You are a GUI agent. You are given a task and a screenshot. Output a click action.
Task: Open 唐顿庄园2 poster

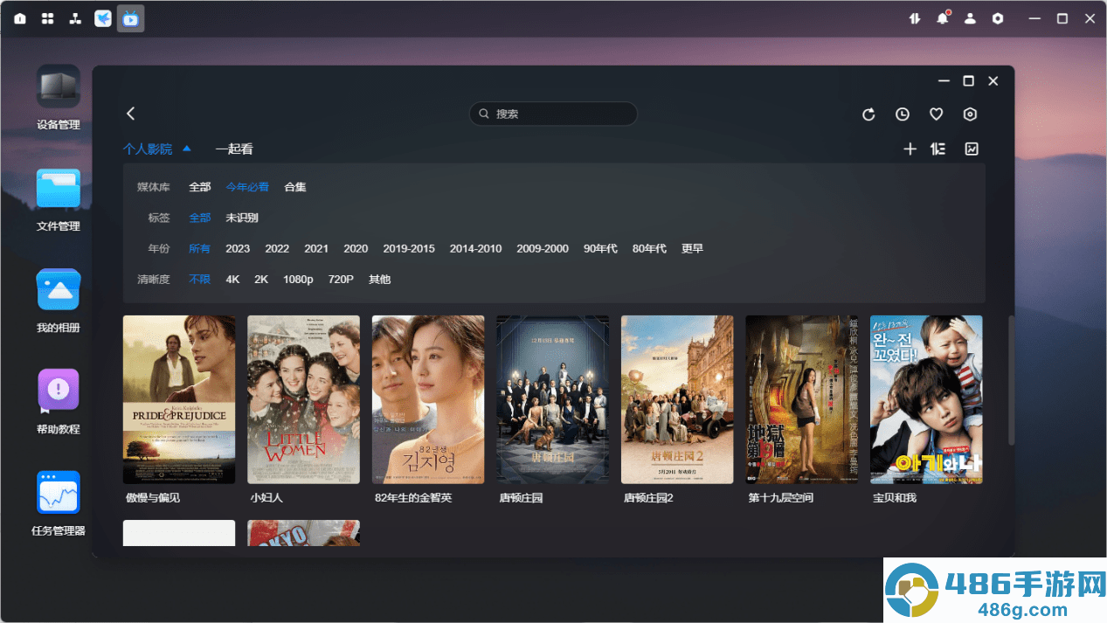677,399
